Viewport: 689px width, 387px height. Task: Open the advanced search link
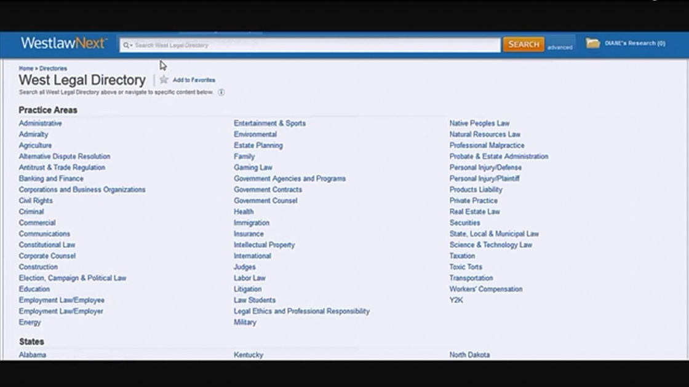click(560, 47)
